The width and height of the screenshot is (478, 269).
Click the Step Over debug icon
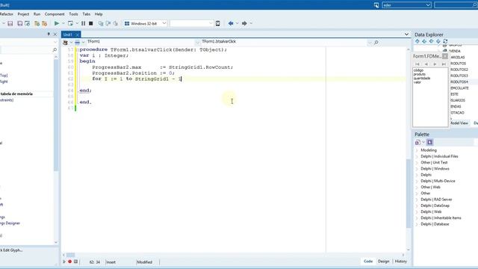point(108,23)
